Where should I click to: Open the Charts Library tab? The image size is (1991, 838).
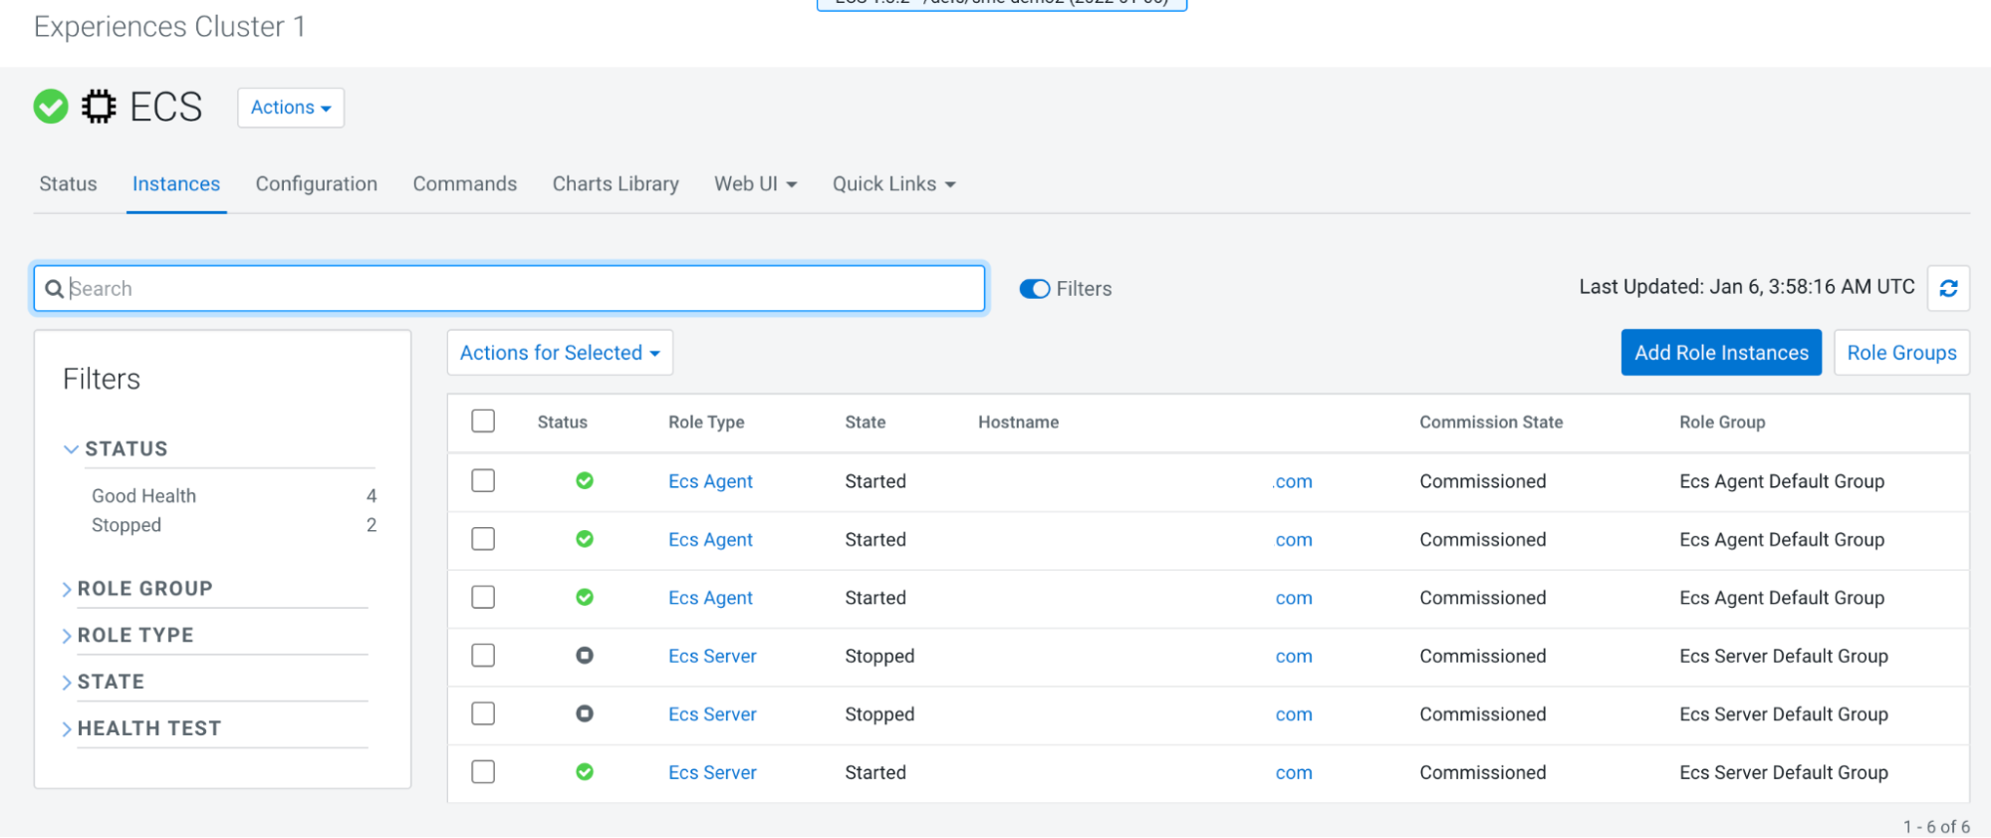pyautogui.click(x=616, y=184)
